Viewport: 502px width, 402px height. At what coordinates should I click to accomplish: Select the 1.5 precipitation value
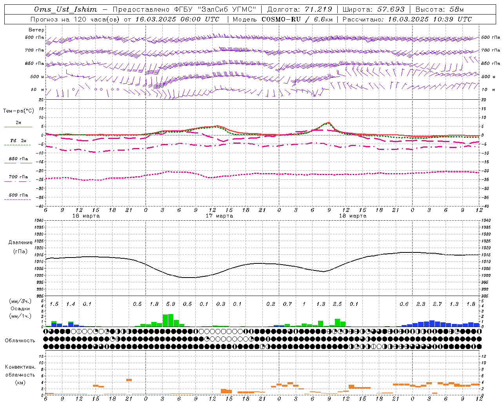tap(54, 304)
